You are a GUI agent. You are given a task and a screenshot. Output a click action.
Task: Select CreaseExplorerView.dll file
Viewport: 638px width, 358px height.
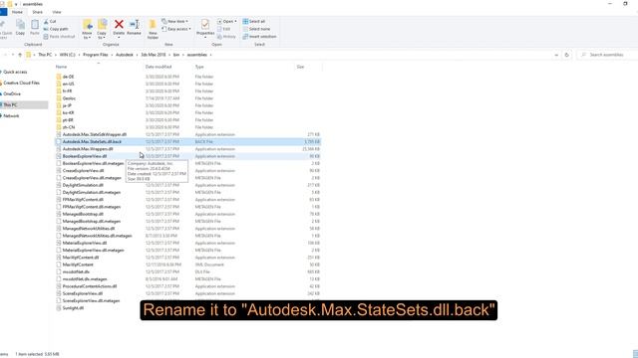(x=84, y=171)
